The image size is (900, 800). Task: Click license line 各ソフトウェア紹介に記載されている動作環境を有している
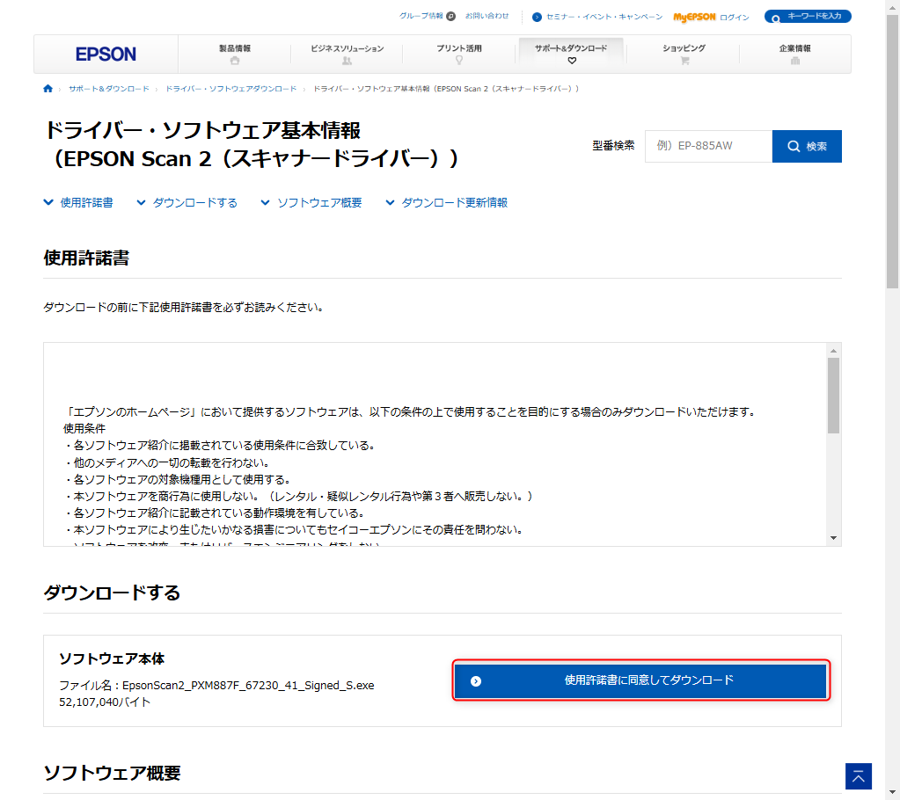pos(214,513)
